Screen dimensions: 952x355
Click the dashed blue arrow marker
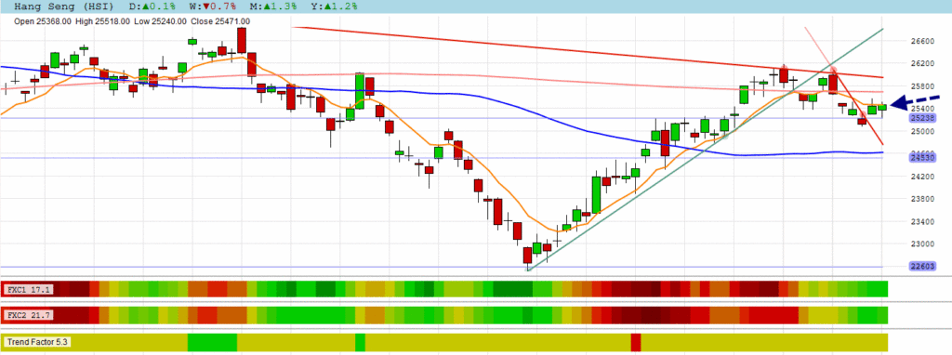pyautogui.click(x=915, y=101)
